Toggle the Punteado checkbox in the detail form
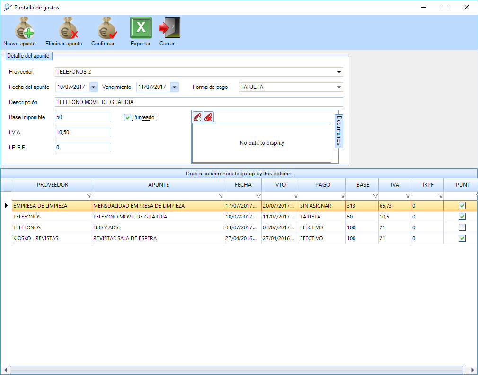The height and width of the screenshot is (375, 478). [127, 118]
